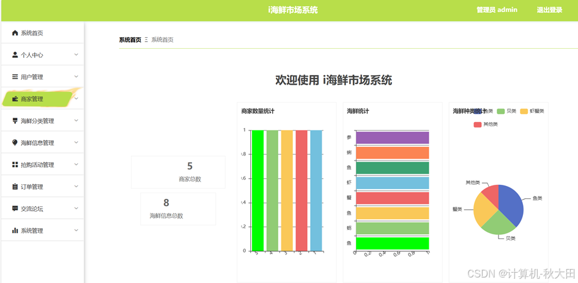Click the red 蟹 bar in 海鲜统计
The height and width of the screenshot is (283, 578).
click(392, 198)
